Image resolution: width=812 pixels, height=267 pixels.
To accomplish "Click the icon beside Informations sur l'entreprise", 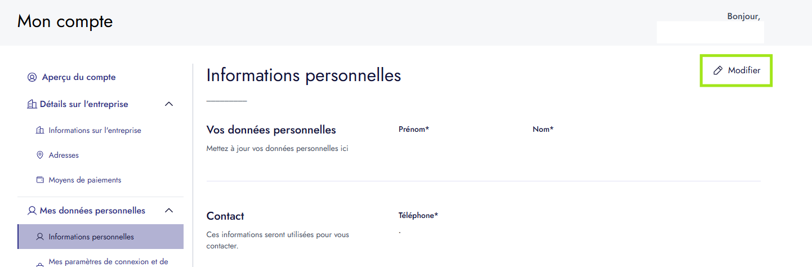I will [x=40, y=130].
